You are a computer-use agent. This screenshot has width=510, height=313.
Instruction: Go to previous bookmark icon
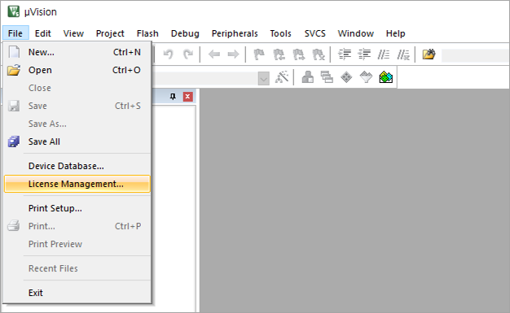click(279, 54)
